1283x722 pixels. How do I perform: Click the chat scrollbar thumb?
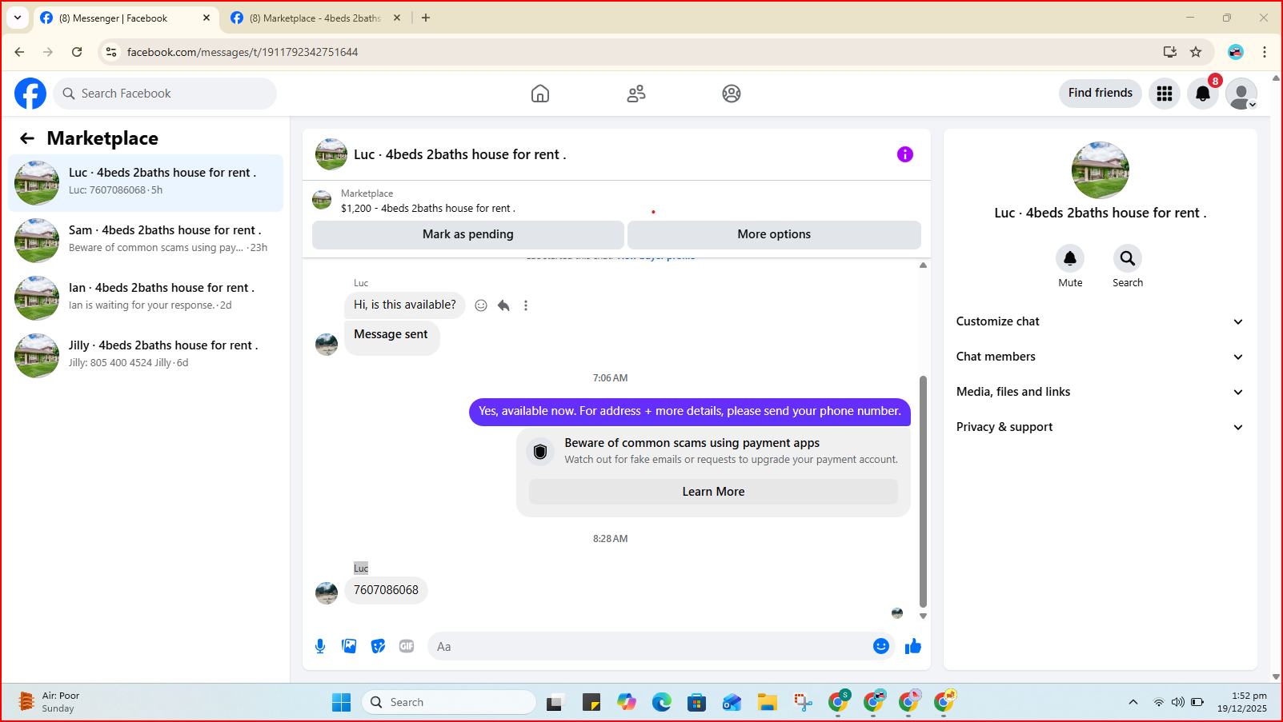tap(923, 492)
